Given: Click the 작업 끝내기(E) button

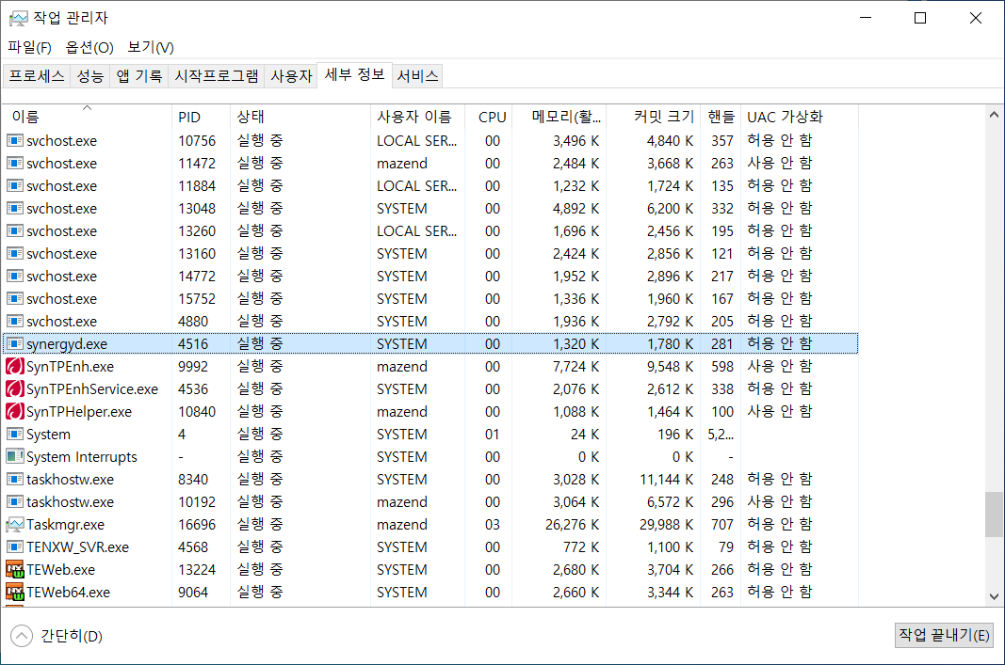Looking at the screenshot, I should [x=944, y=635].
